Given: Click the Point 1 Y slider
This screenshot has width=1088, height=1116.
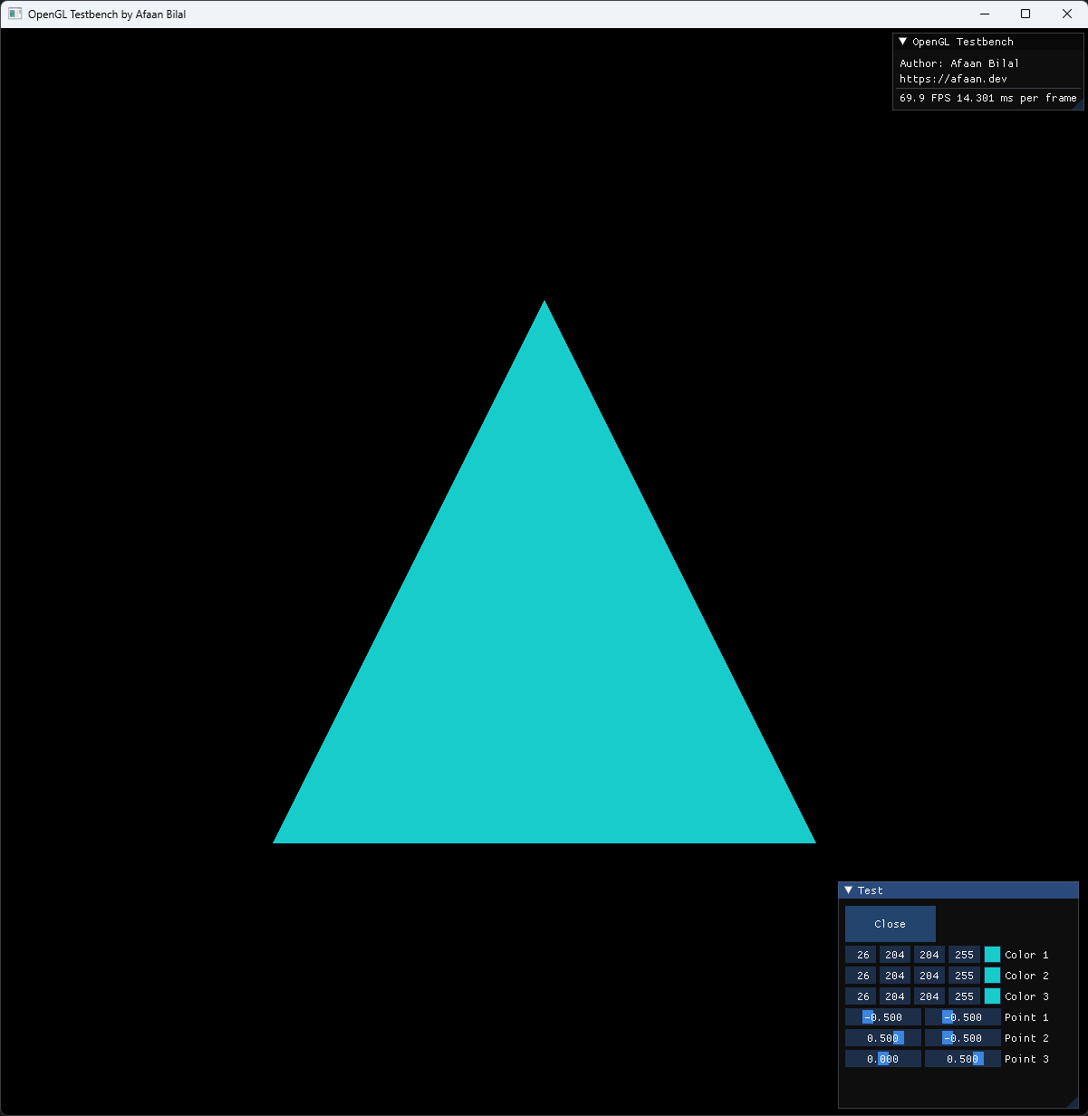Looking at the screenshot, I should click(963, 1017).
